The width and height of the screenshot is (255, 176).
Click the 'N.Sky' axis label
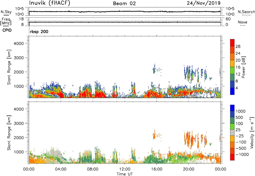[6, 12]
